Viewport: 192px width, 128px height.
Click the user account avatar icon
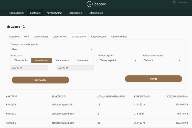(x=174, y=2)
